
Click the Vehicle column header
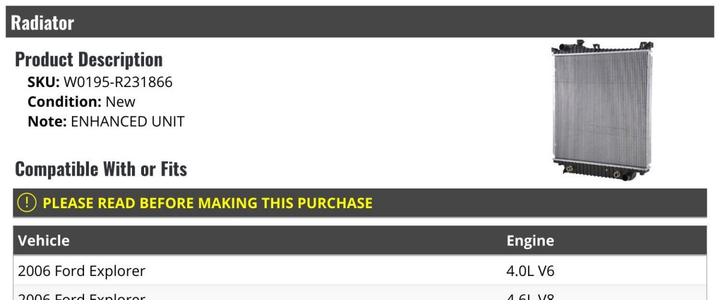(x=44, y=241)
